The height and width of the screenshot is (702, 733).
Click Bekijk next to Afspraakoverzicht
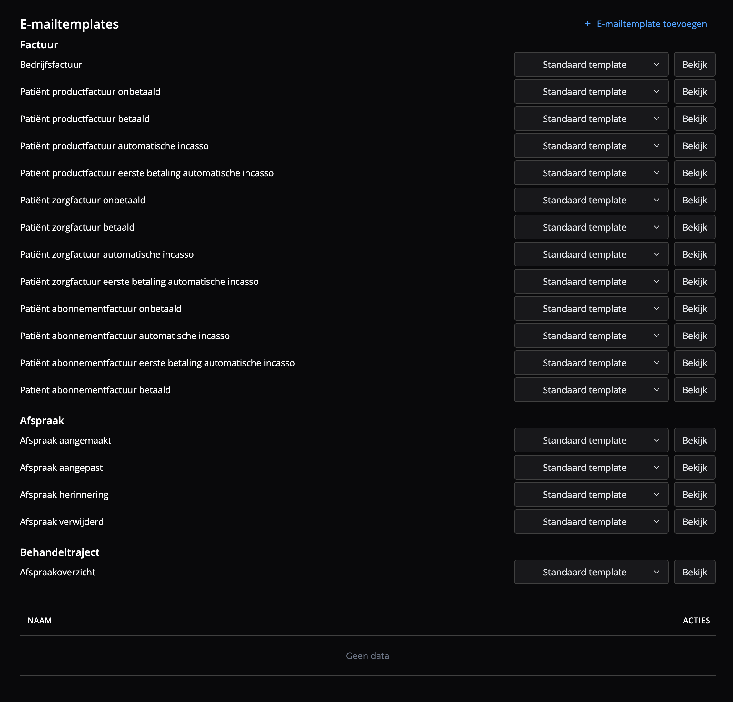tap(694, 572)
